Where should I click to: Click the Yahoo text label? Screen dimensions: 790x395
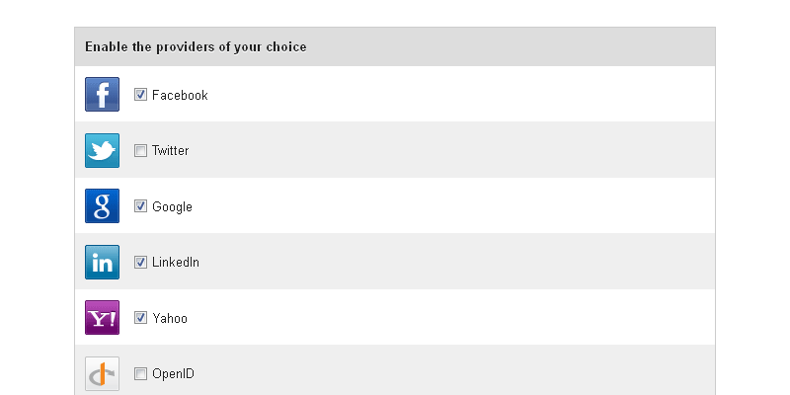click(169, 319)
